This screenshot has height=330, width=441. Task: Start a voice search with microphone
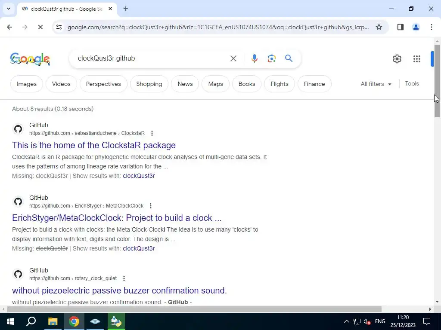(254, 58)
